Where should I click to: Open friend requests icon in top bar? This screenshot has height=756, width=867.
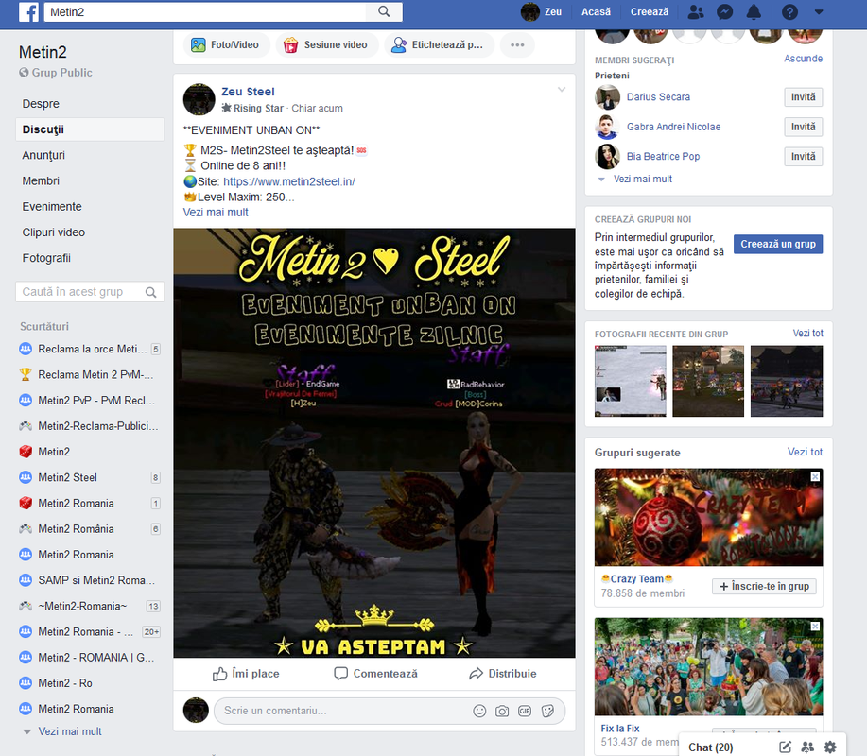click(696, 11)
